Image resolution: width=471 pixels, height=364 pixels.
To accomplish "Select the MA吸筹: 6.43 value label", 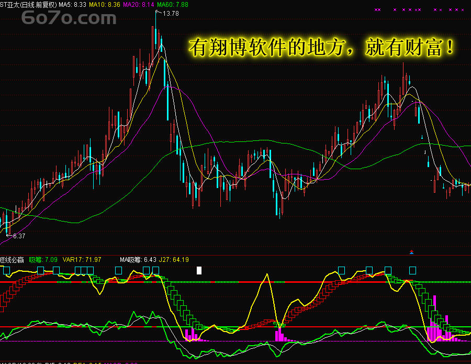I will coord(138,260).
